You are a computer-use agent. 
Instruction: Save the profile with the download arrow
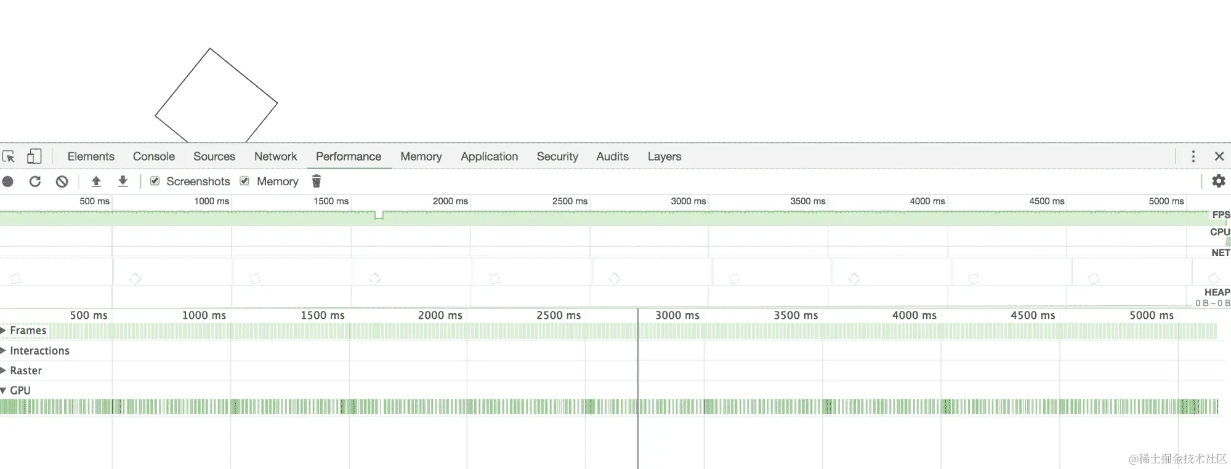pos(123,181)
